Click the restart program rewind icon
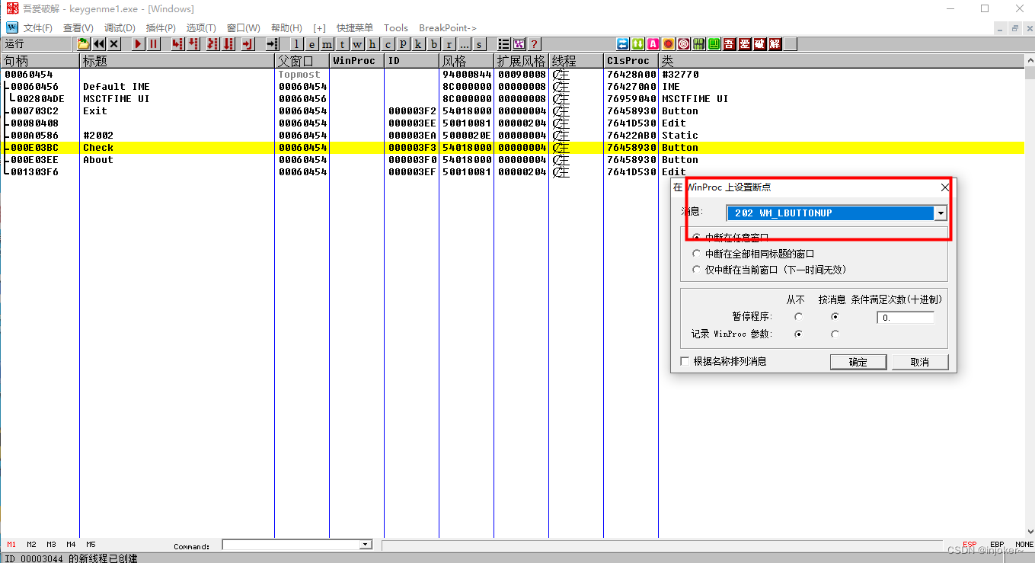 (x=99, y=44)
